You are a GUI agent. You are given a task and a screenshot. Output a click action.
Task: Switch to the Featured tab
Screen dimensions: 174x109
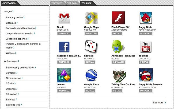[56, 3]
